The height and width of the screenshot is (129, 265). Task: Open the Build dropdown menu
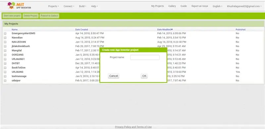click(x=82, y=6)
